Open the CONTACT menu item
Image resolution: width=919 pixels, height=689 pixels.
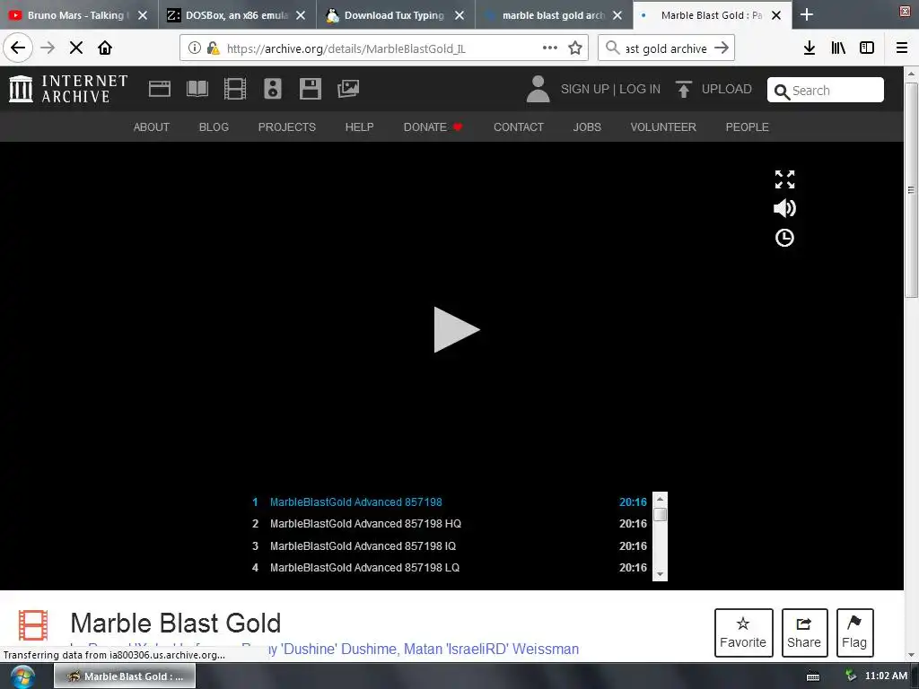tap(519, 127)
